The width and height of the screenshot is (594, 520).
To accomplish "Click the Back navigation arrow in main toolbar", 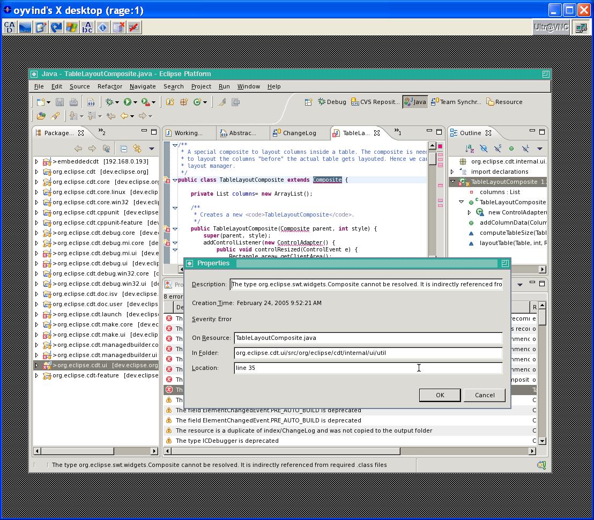I will pyautogui.click(x=124, y=116).
